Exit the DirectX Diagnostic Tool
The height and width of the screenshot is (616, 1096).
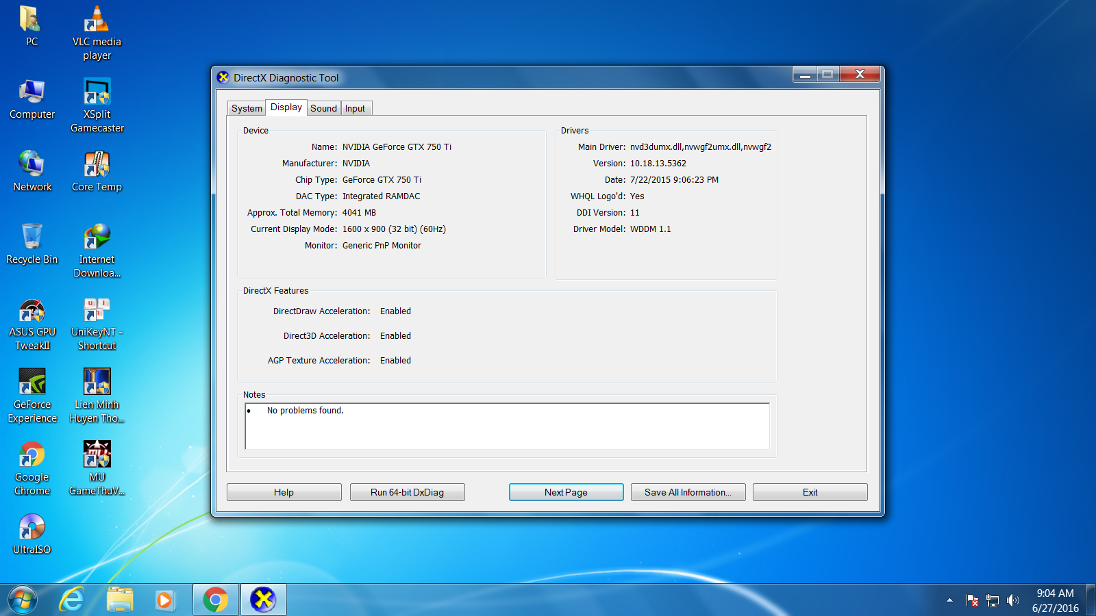pos(810,492)
